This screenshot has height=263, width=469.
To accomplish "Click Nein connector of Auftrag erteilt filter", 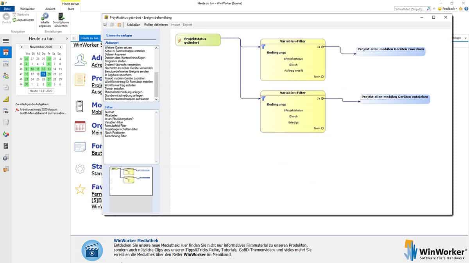I will click(x=322, y=76).
